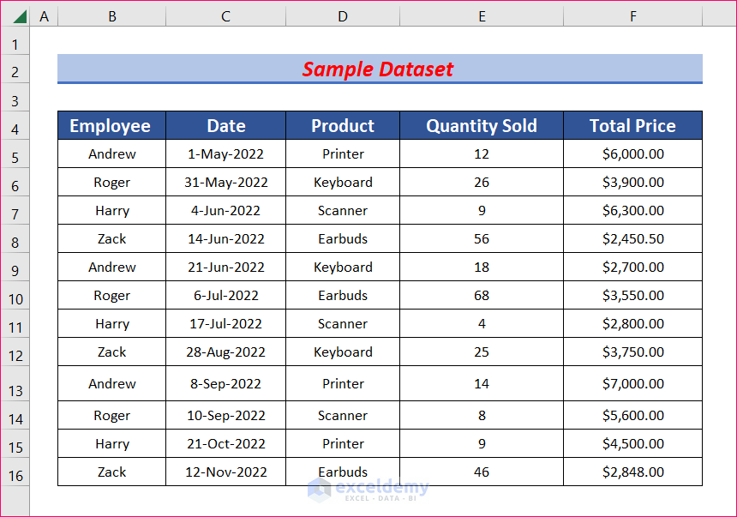This screenshot has width=737, height=517.
Task: Click the Date header cell
Action: (x=225, y=125)
